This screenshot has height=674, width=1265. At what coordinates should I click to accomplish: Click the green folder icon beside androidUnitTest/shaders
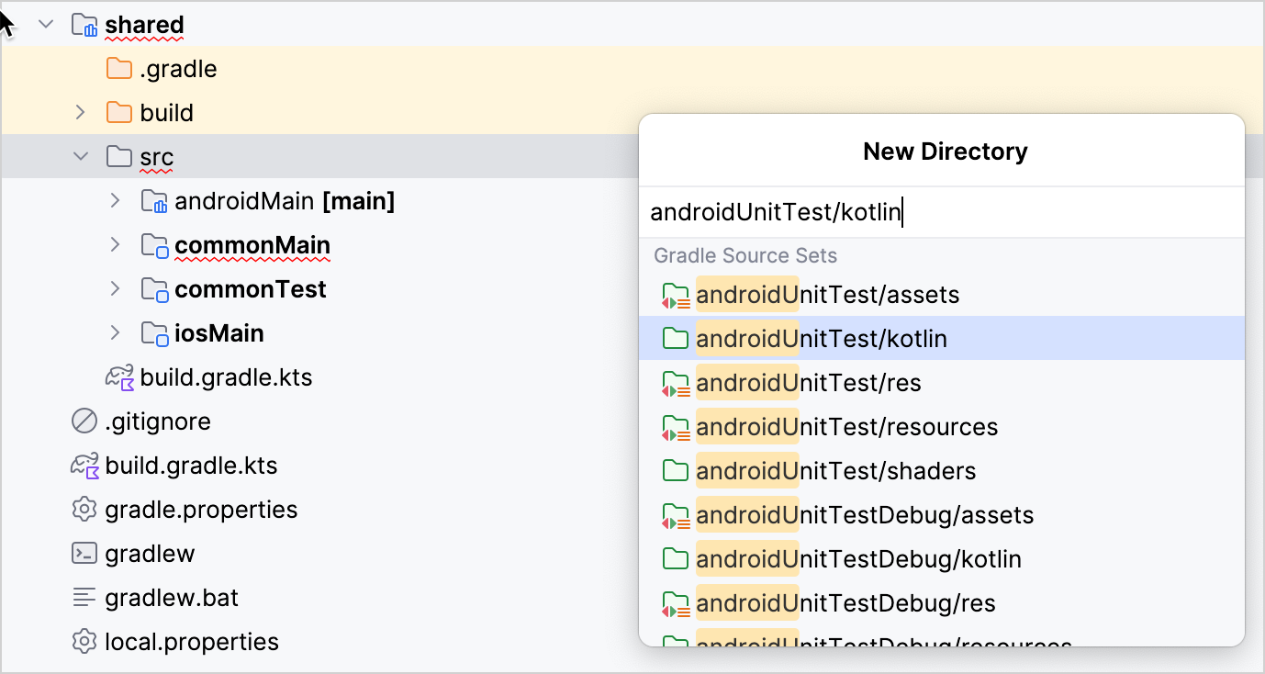pyautogui.click(x=677, y=470)
